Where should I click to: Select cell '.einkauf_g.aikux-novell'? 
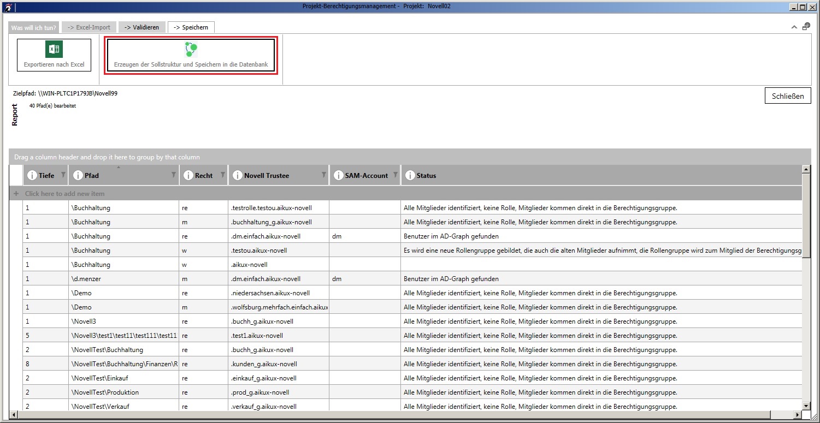tap(279, 378)
